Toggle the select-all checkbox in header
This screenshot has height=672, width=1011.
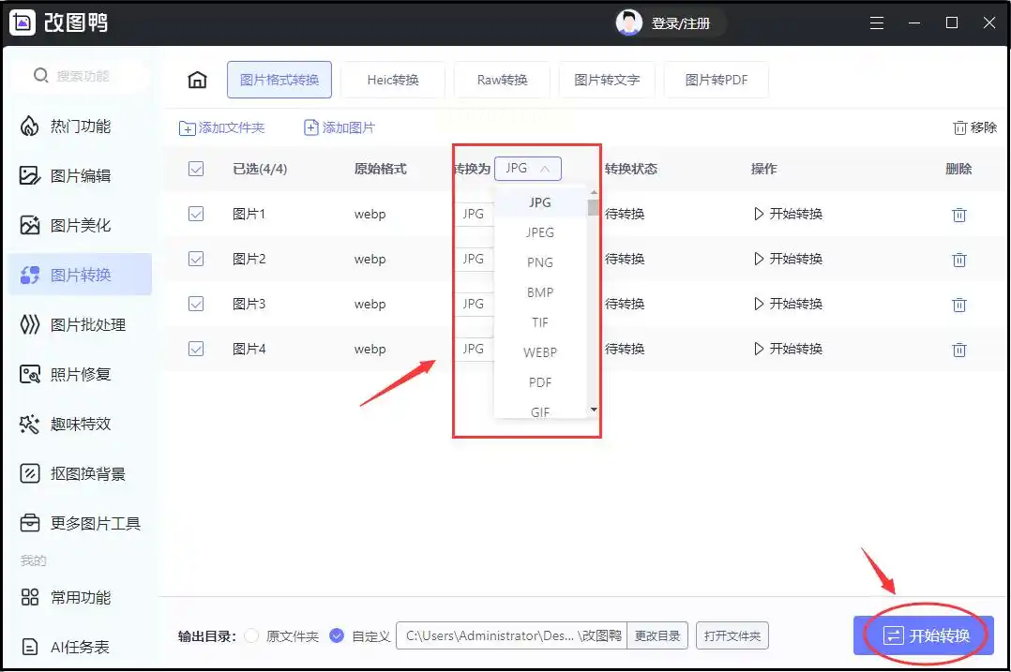tap(196, 169)
